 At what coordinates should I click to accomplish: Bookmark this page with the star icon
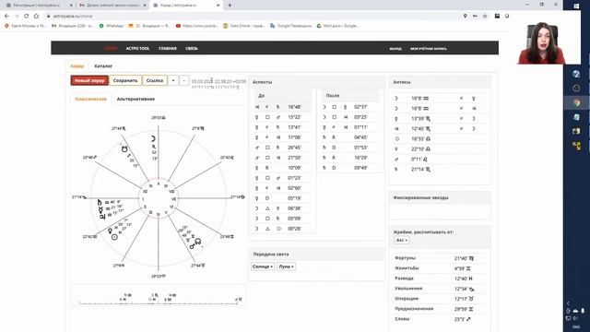[485, 17]
